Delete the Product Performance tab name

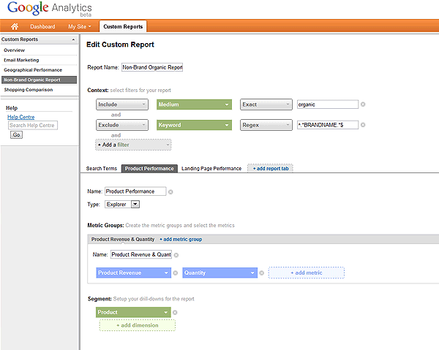pos(170,191)
